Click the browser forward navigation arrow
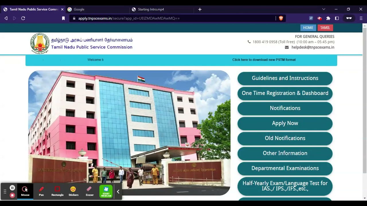367x206 pixels. [14, 18]
